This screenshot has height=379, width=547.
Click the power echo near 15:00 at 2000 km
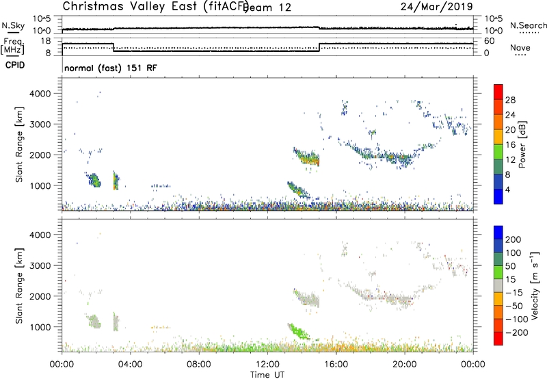307,158
